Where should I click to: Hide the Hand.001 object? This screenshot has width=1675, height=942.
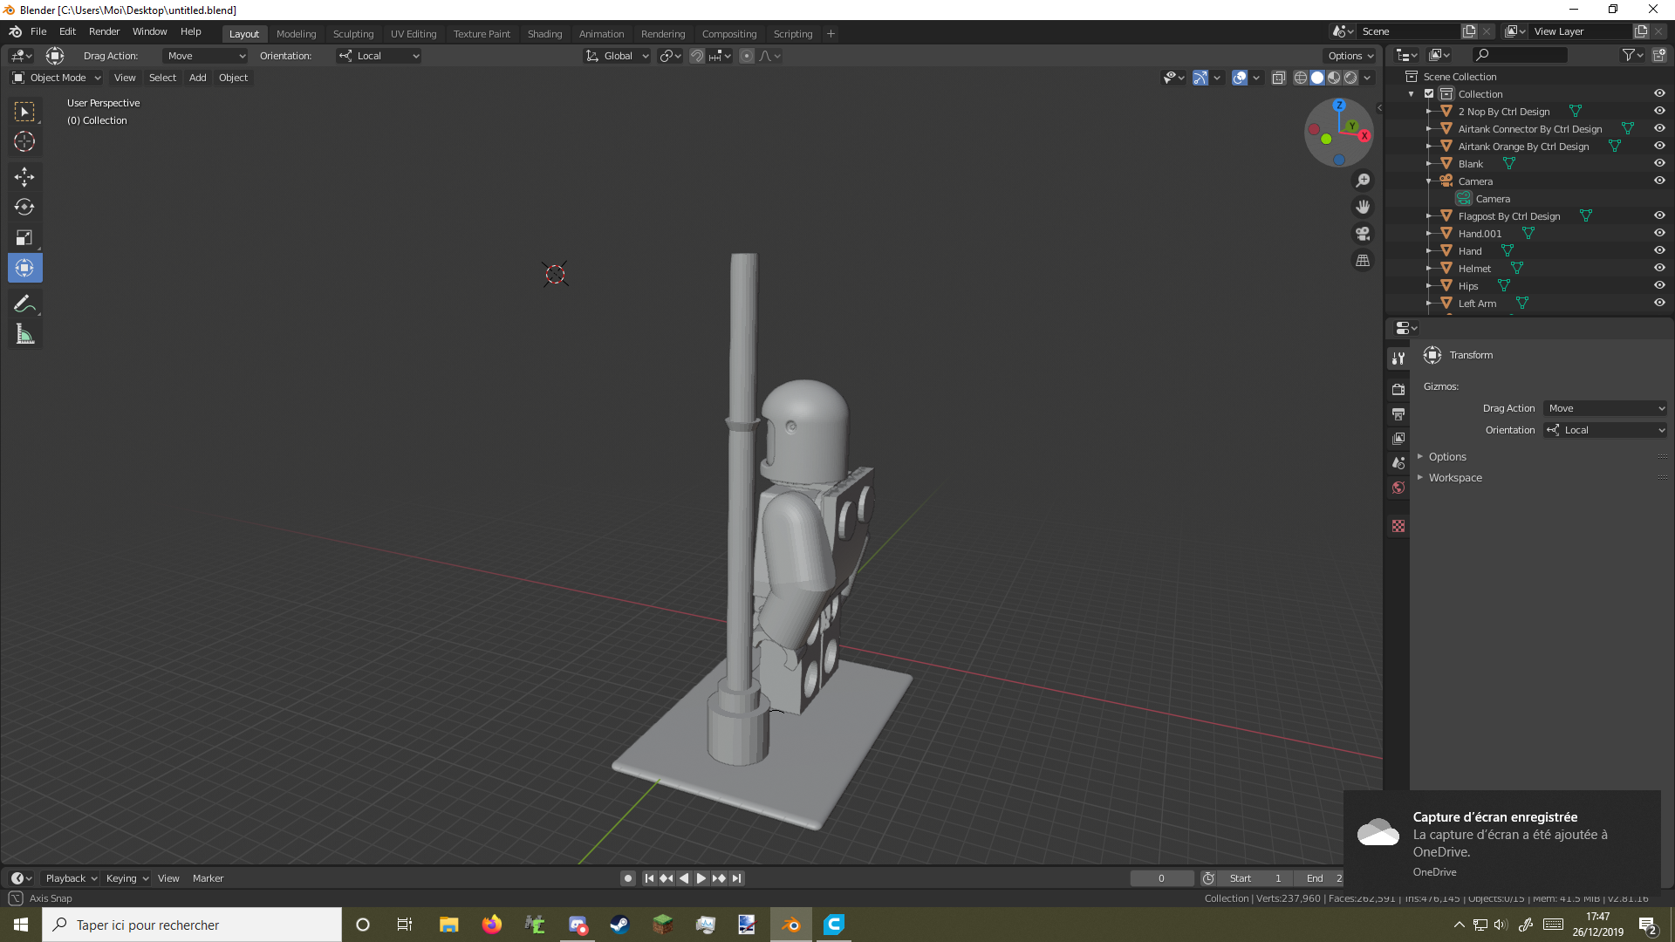1659,233
